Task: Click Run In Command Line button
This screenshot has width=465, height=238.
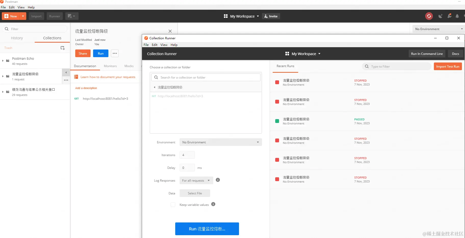Action: [427, 54]
